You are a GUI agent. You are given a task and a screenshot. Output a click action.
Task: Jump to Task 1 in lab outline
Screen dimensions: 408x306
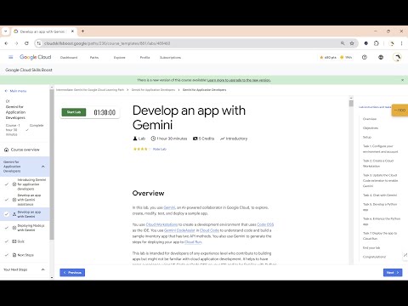tap(380, 149)
